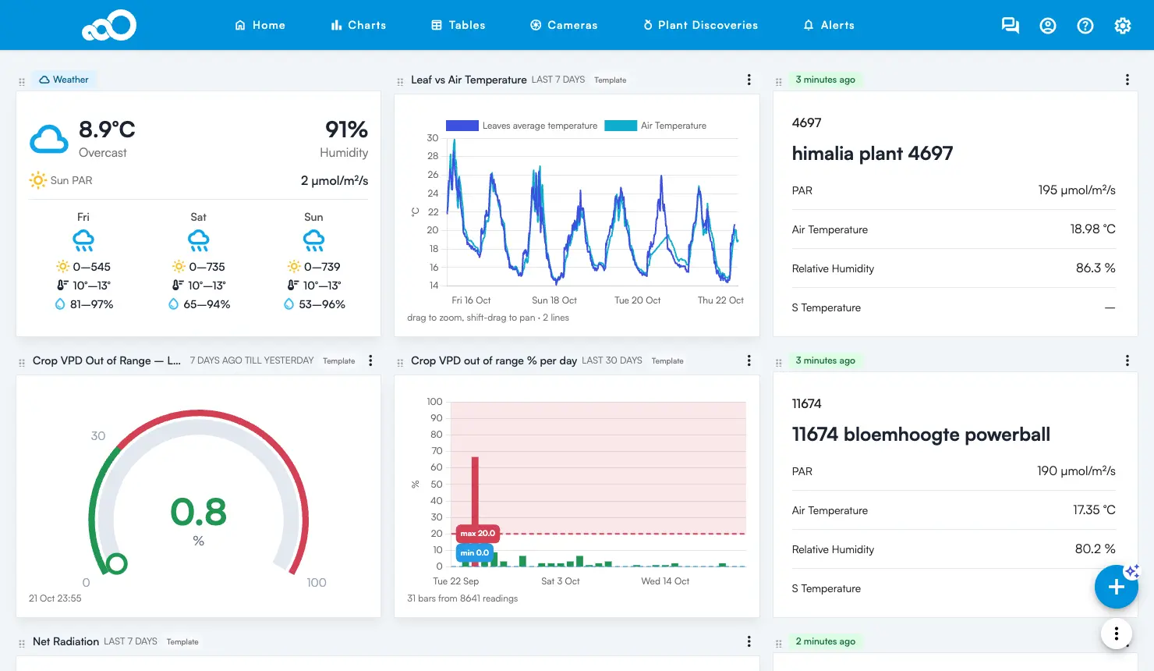1154x671 pixels.
Task: Click the 11674 bloemhoogte powerball title
Action: [x=921, y=434]
